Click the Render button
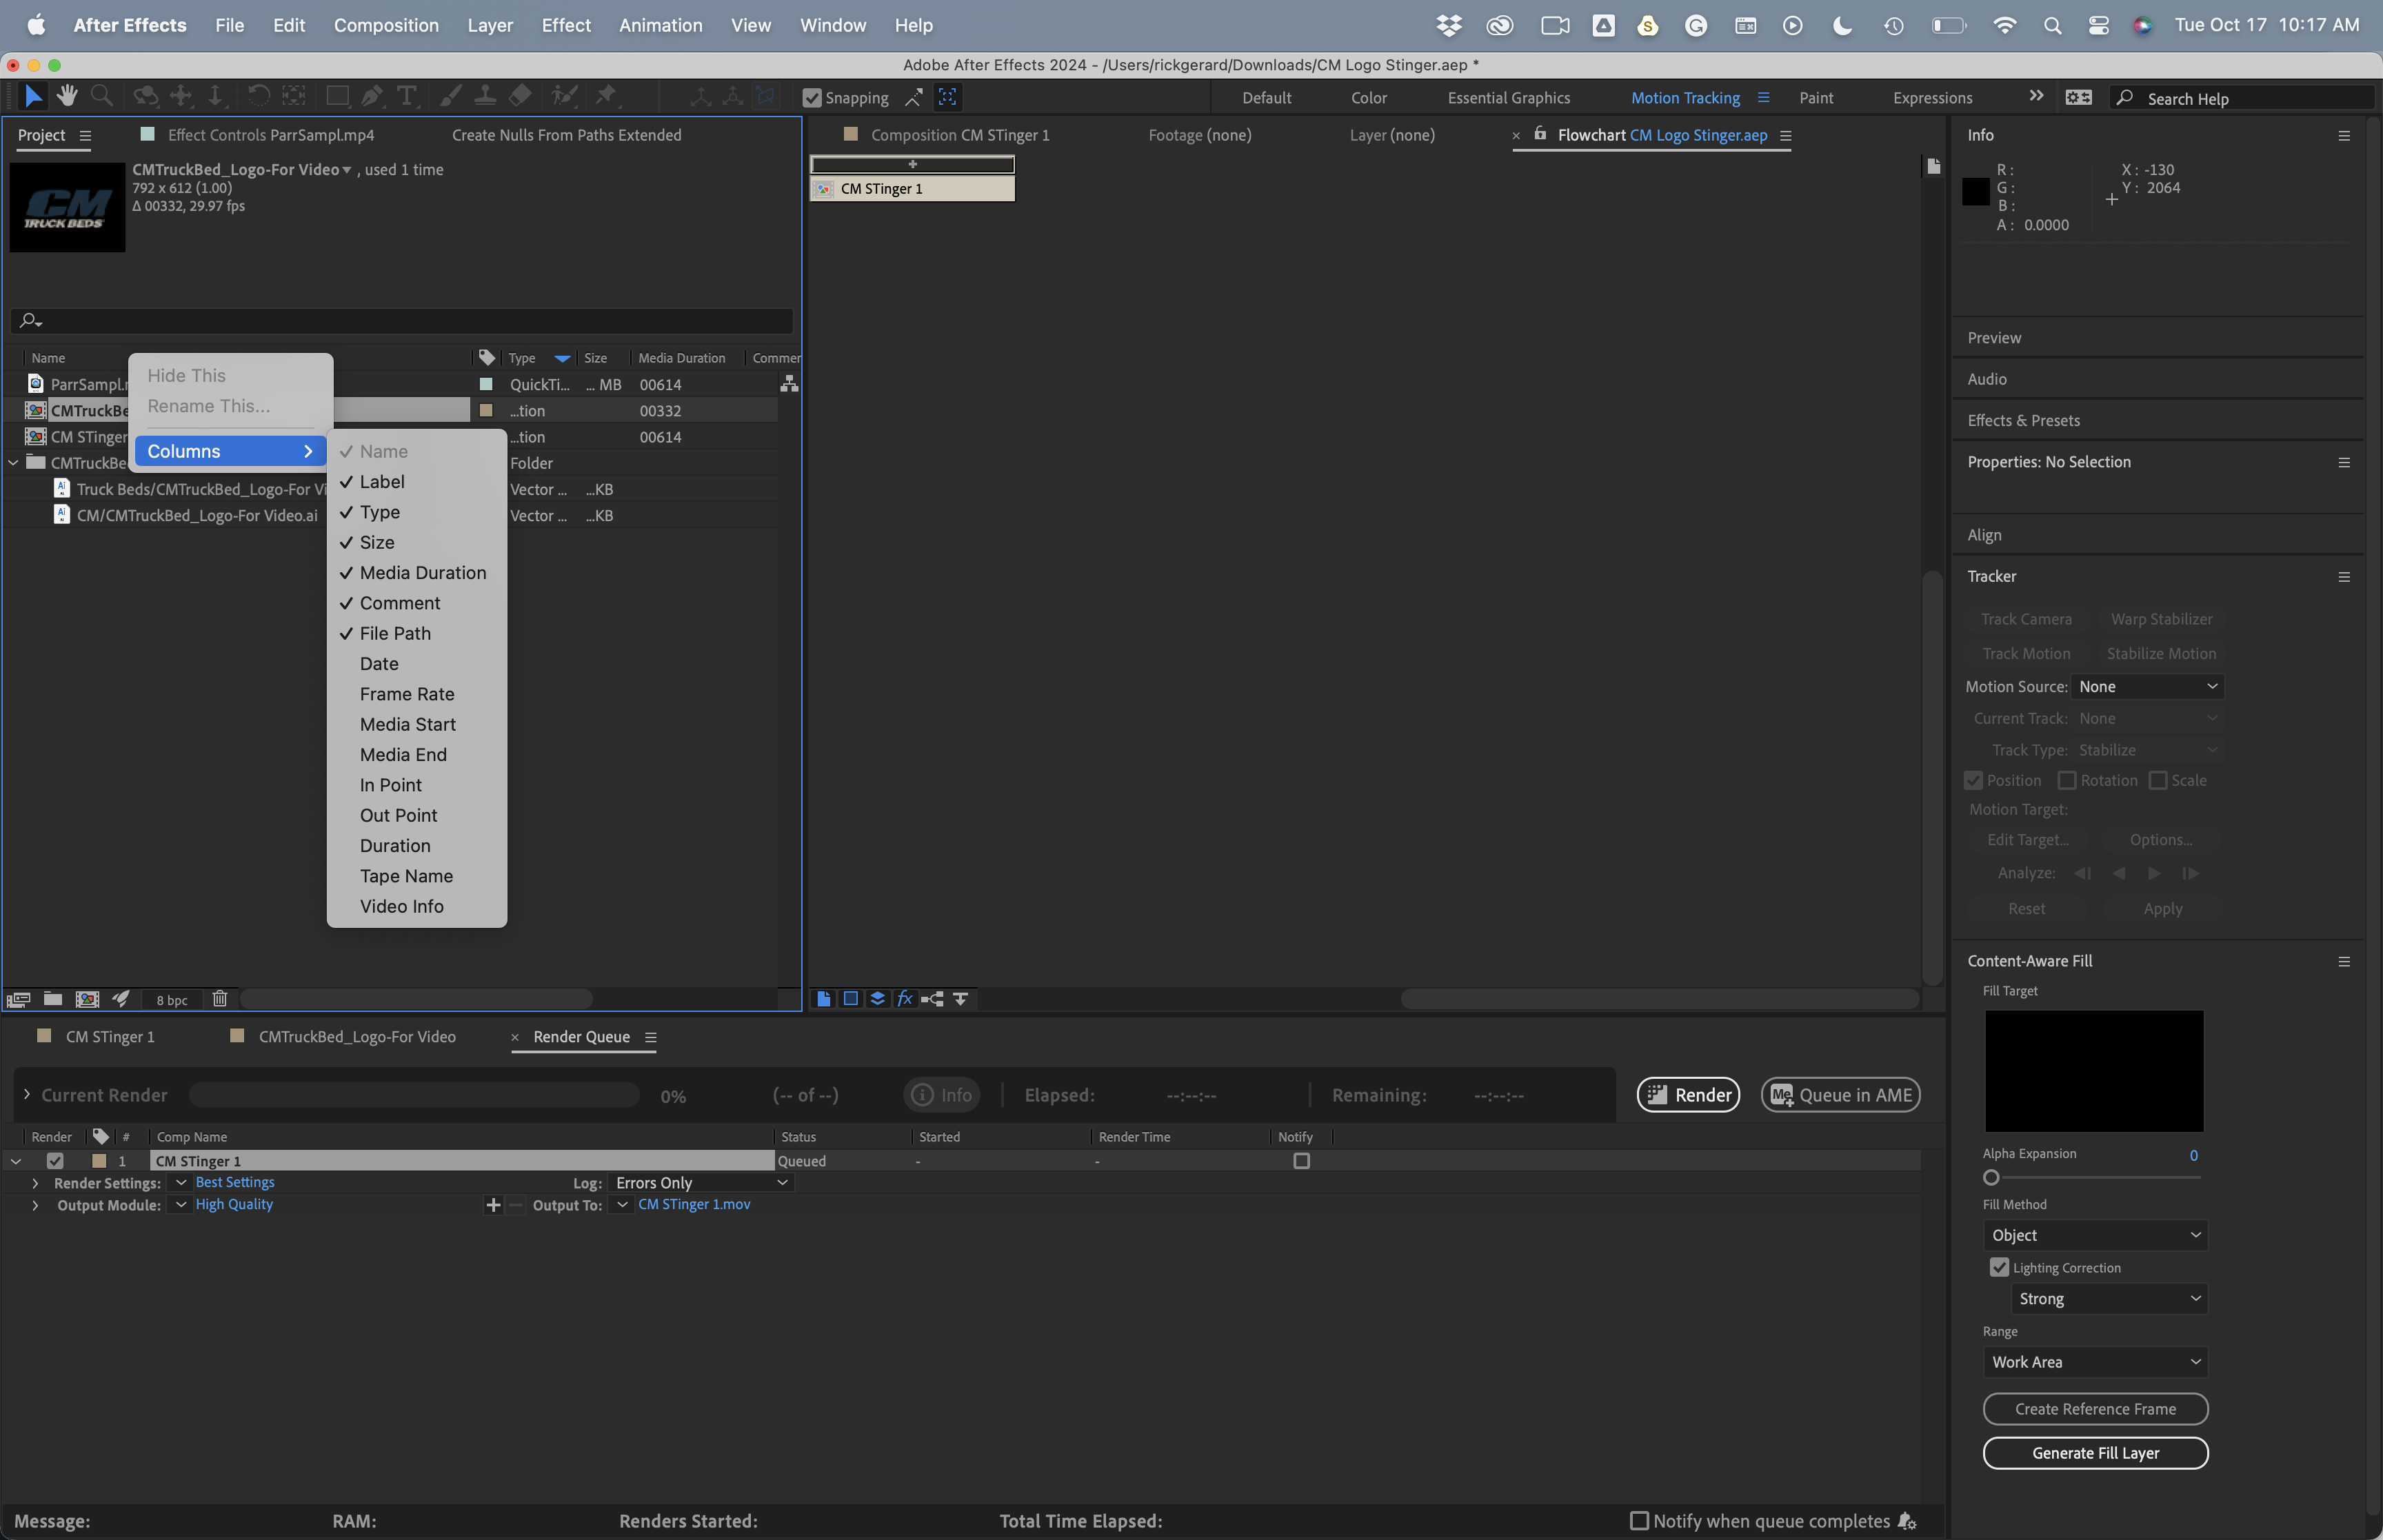 (x=1688, y=1095)
